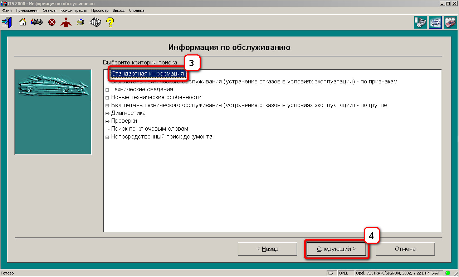The image size is (459, 277).
Task: Click the red circle X toolbar icon
Action: [x=52, y=22]
